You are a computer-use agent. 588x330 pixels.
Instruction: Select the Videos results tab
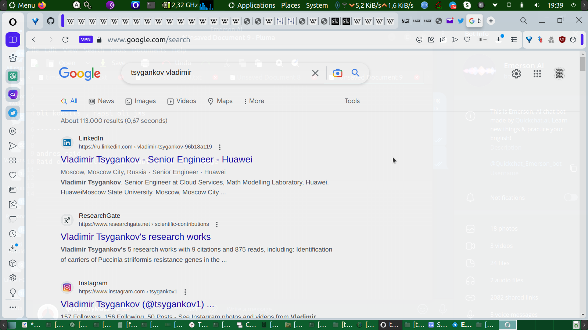tap(182, 101)
